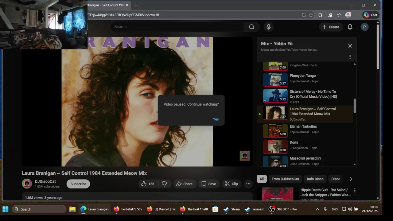This screenshot has height=221, width=393.
Task: Open Copilot Chat in Edge
Action: point(371,15)
